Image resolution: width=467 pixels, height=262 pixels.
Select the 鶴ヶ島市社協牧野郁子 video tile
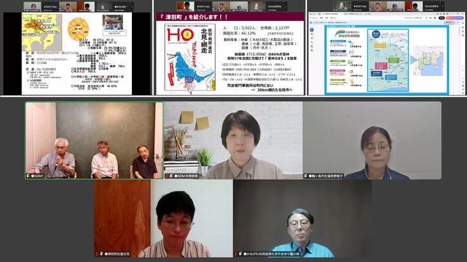372,140
